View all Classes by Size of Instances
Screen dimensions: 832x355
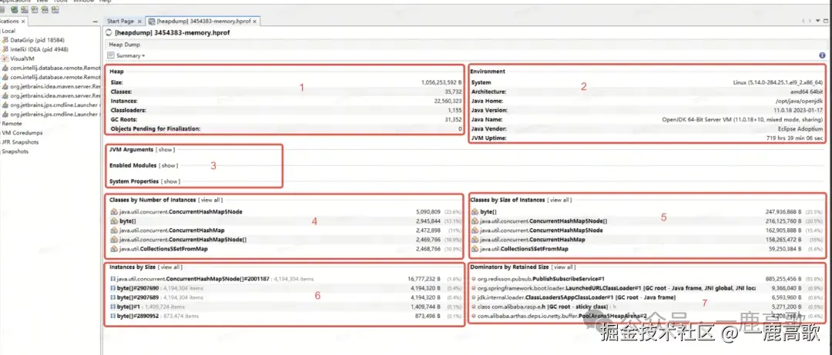[x=559, y=200]
